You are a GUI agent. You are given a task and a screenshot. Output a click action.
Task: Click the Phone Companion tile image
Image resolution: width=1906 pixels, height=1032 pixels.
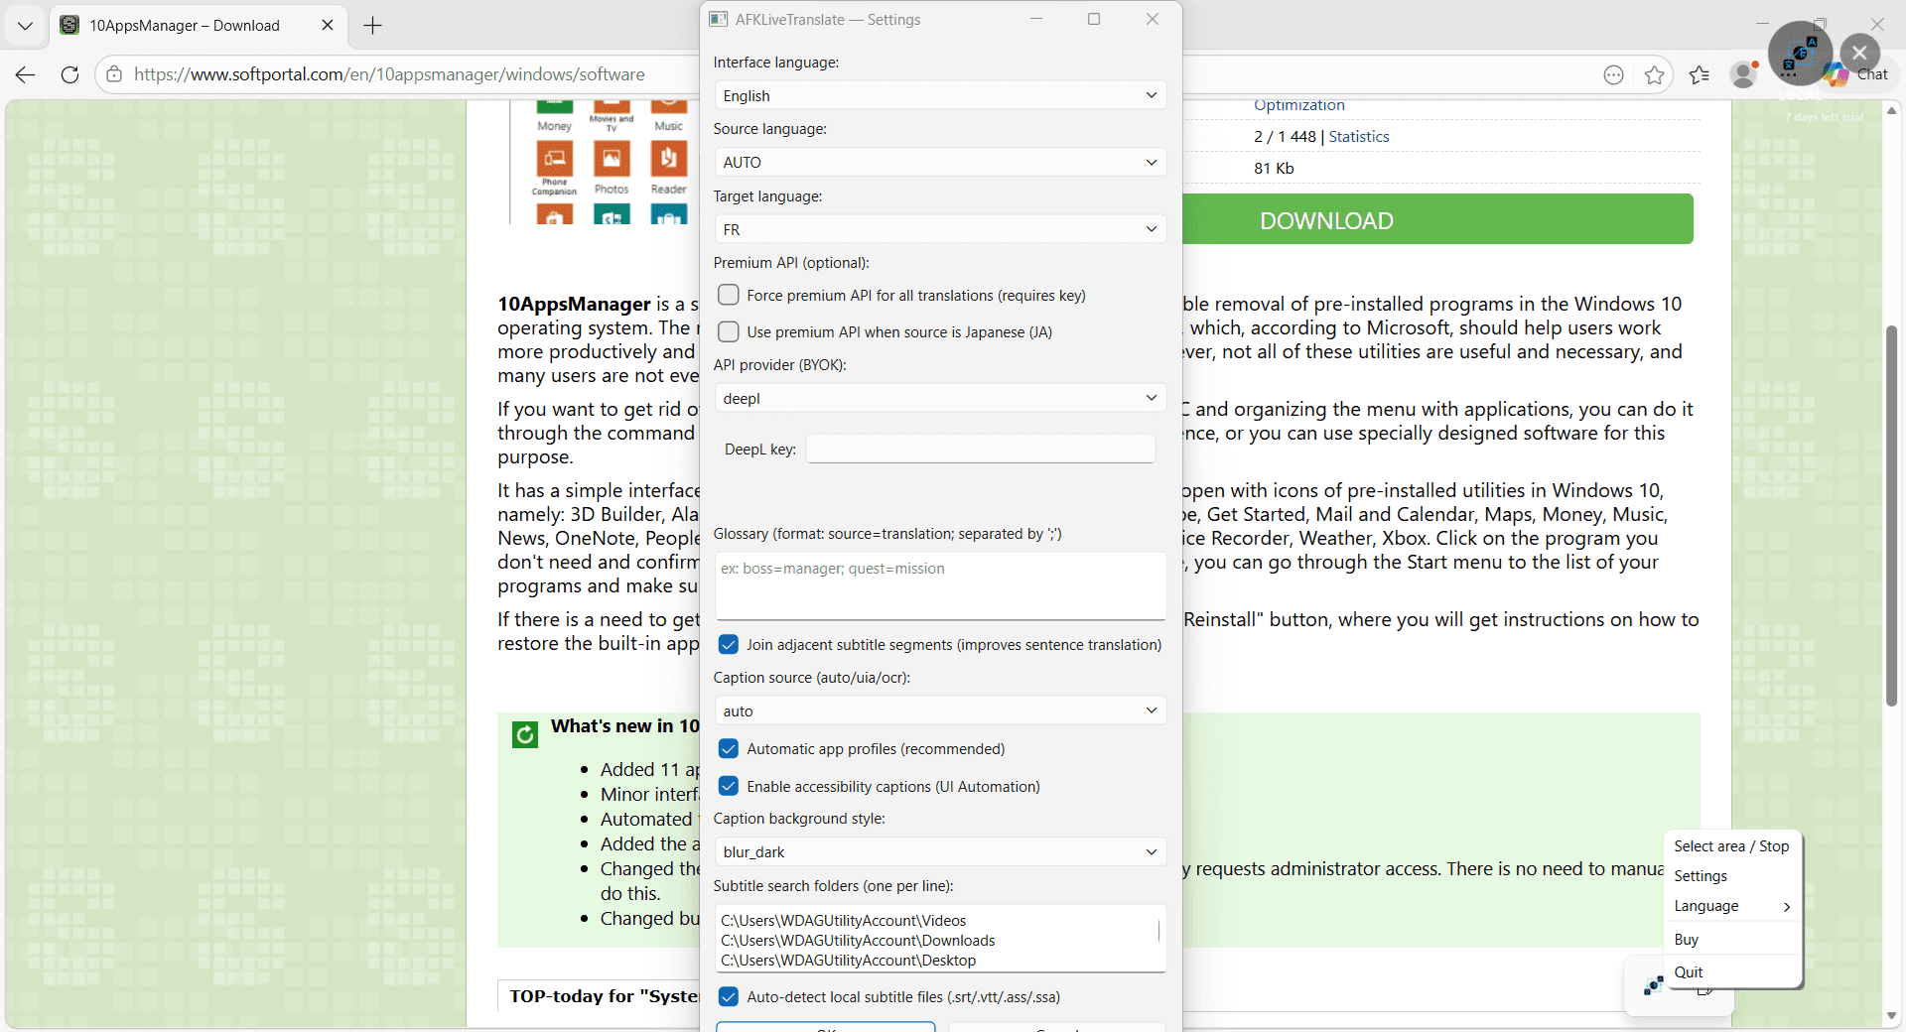555,157
